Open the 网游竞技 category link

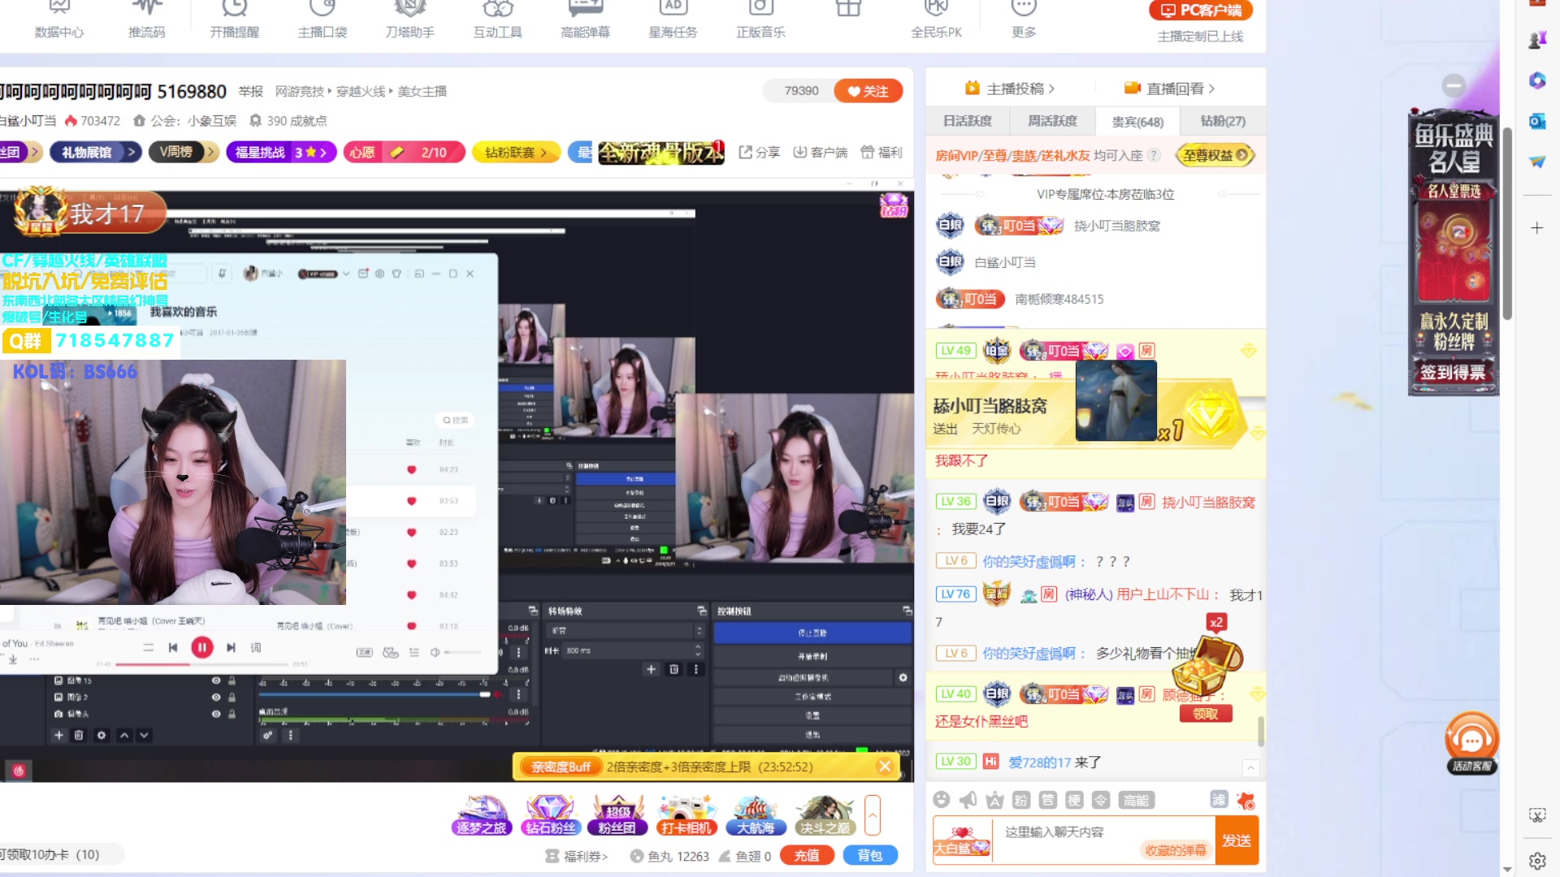click(299, 91)
